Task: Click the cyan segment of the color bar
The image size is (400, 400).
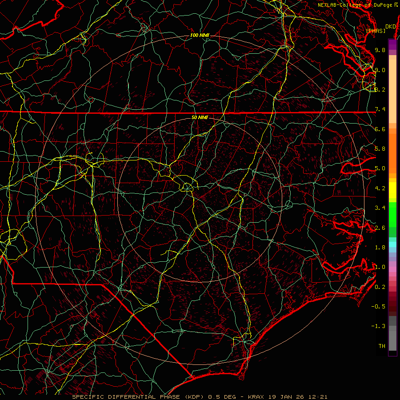Action: 392,244
